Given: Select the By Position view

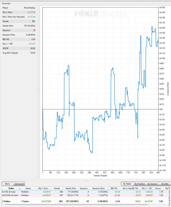Looking at the screenshot, I should (x=140, y=184).
